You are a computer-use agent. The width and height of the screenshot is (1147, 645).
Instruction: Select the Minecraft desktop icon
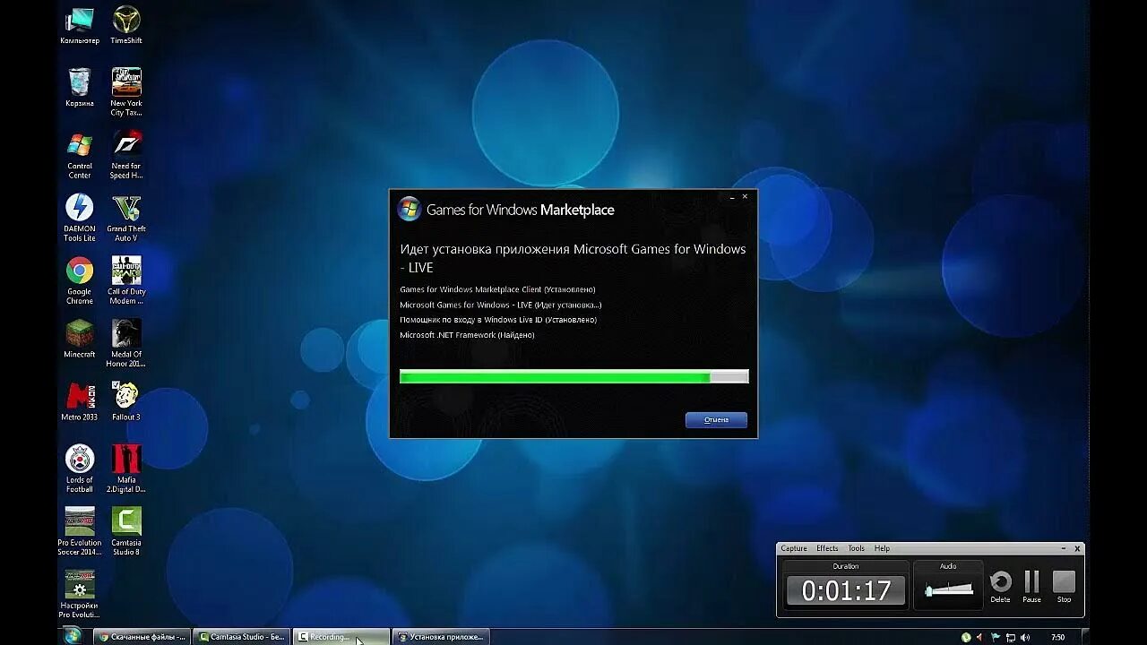coord(79,339)
